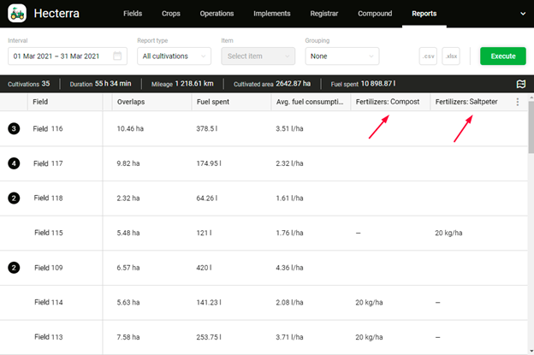Viewport: 534px width, 355px height.
Task: Open the map view icon
Action: [520, 84]
